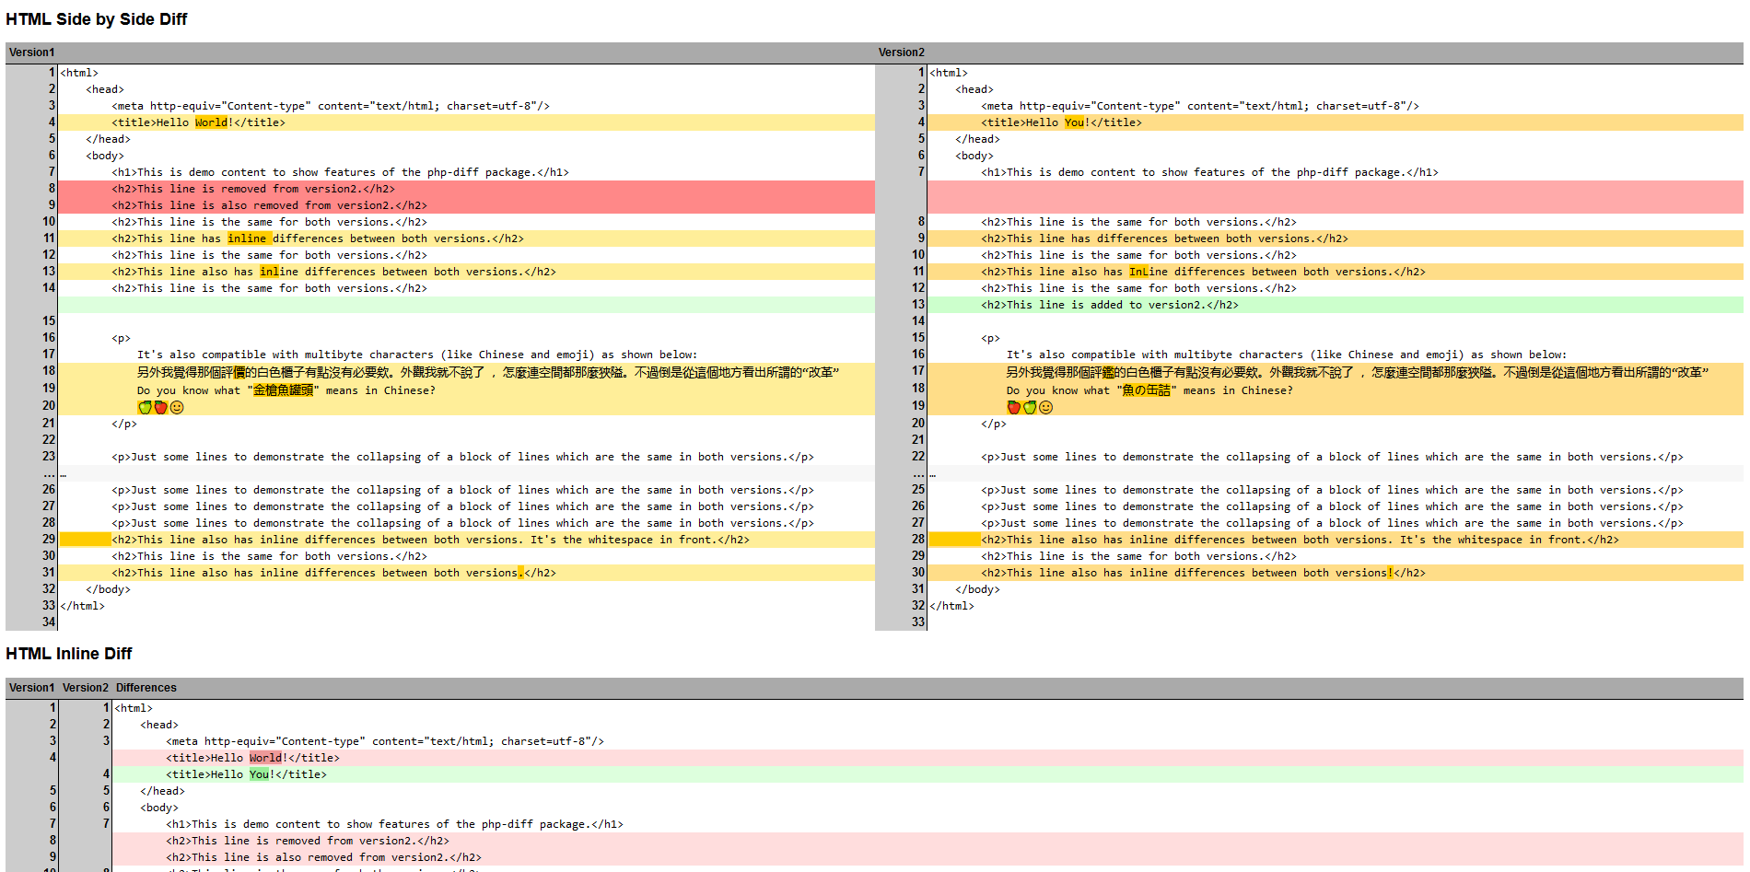Click the green apple emoji in Version2
The width and height of the screenshot is (1750, 872).
coord(1030,407)
